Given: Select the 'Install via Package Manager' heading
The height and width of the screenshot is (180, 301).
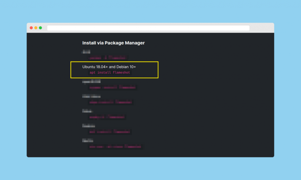Looking at the screenshot, I should (113, 43).
